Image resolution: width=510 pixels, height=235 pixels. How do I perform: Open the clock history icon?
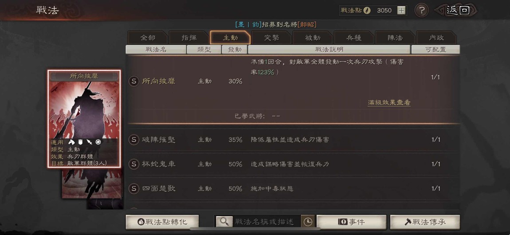point(308,221)
